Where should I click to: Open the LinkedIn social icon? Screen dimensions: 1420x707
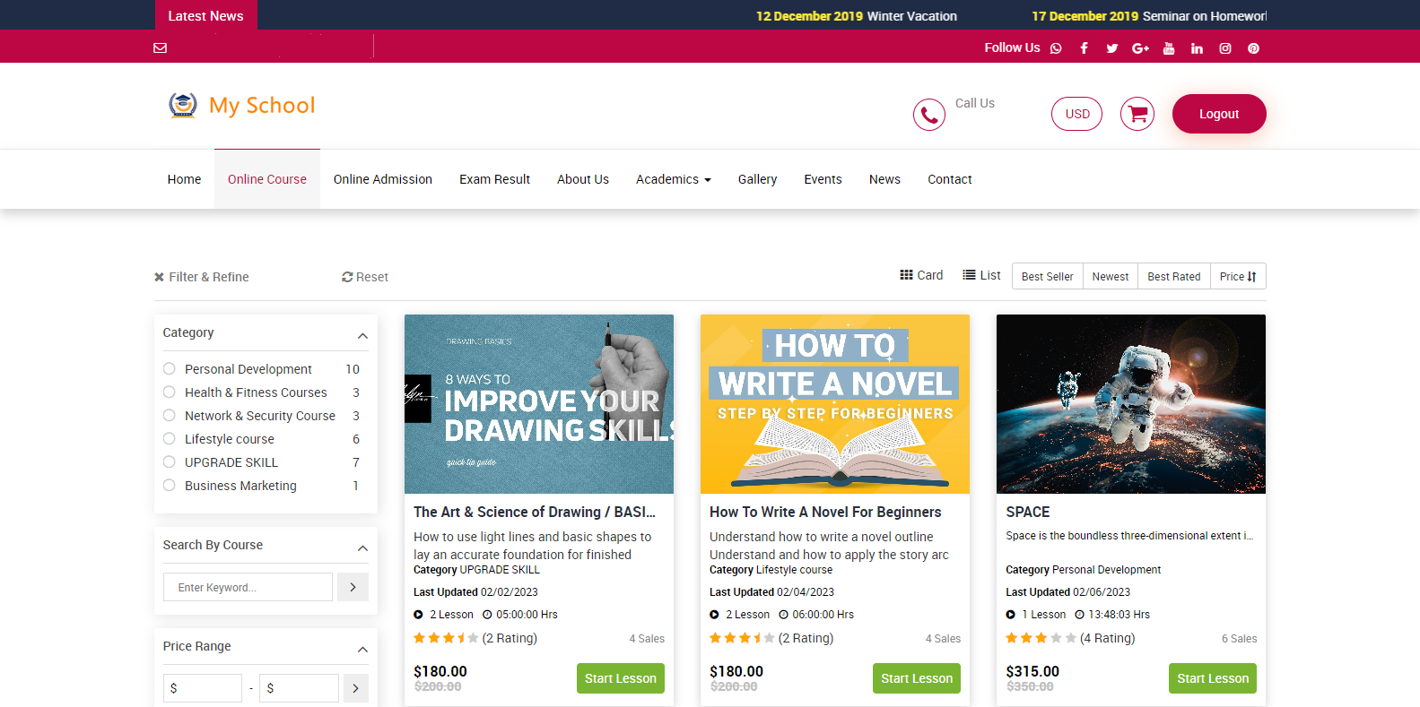point(1197,48)
